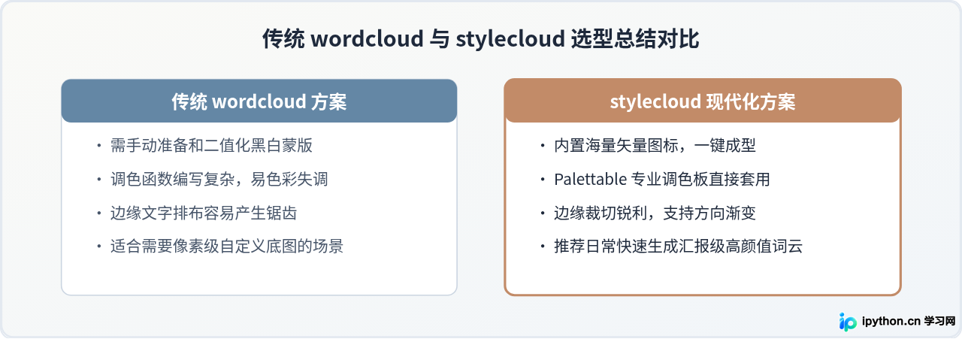Click the title 传统 wordcloud 与 stylecloud 选型总结对比
The height and width of the screenshot is (339, 962).
coord(481,39)
